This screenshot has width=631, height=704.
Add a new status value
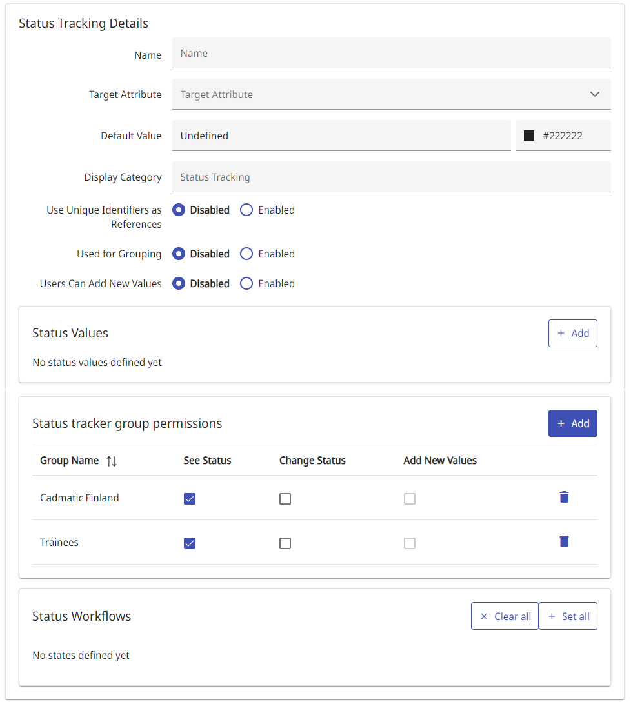pos(572,334)
